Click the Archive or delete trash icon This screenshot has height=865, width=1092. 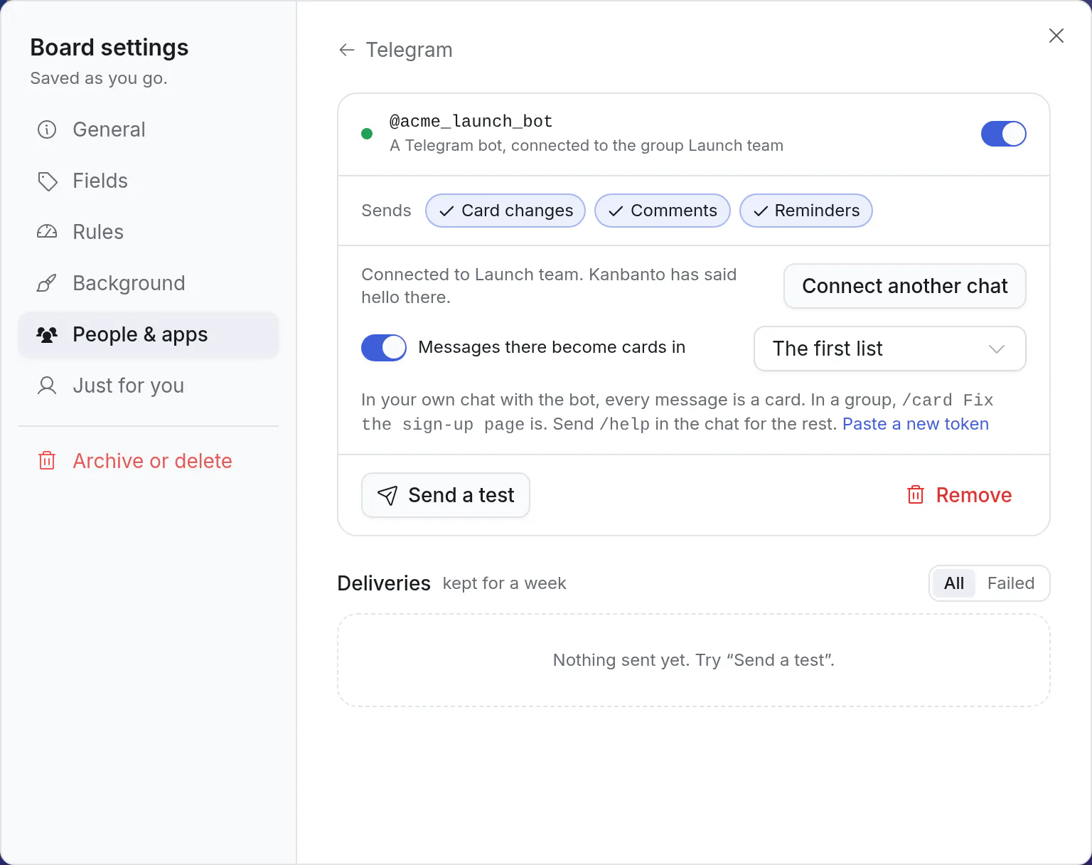point(47,461)
